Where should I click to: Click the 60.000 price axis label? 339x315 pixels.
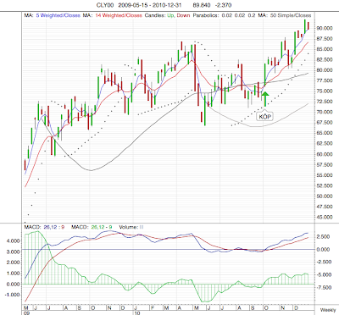point(325,154)
